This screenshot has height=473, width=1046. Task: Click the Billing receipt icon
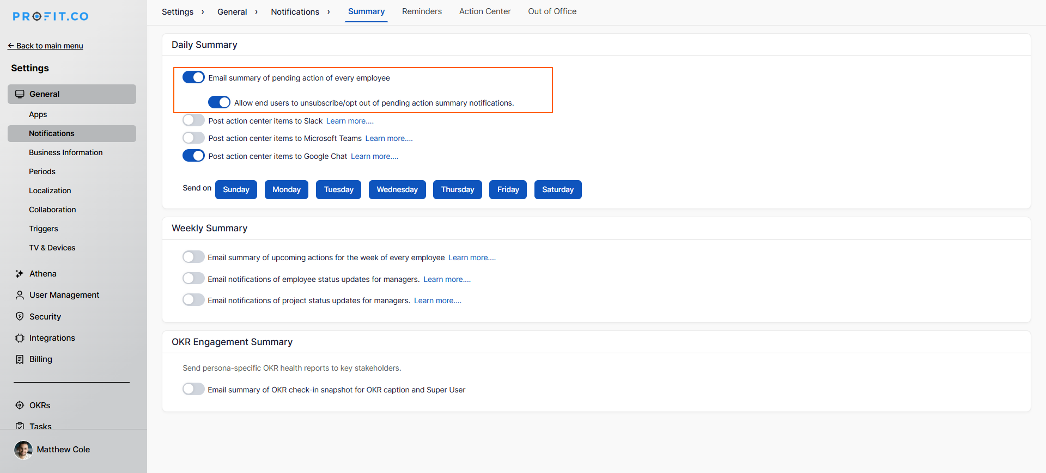[x=20, y=359]
